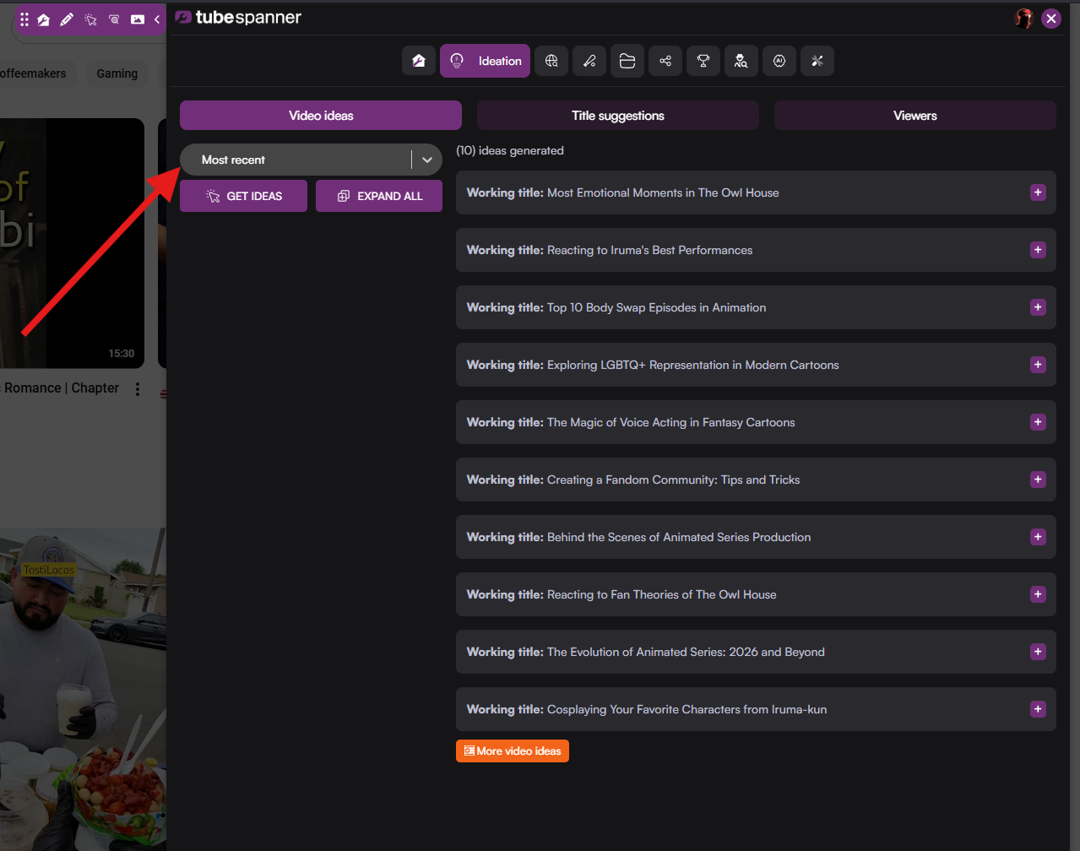1080x851 pixels.
Task: Open the detective search icon tool
Action: (741, 61)
